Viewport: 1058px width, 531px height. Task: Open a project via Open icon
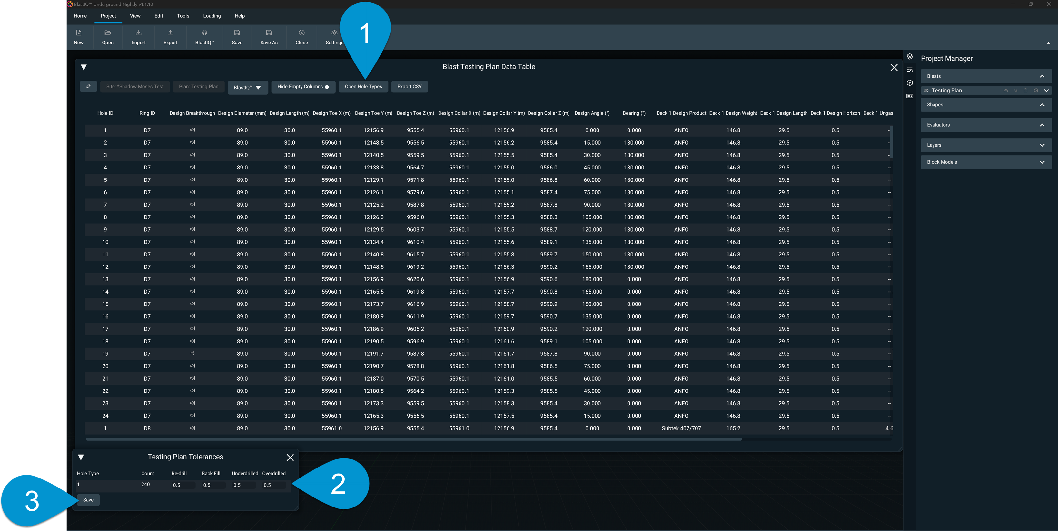click(108, 33)
